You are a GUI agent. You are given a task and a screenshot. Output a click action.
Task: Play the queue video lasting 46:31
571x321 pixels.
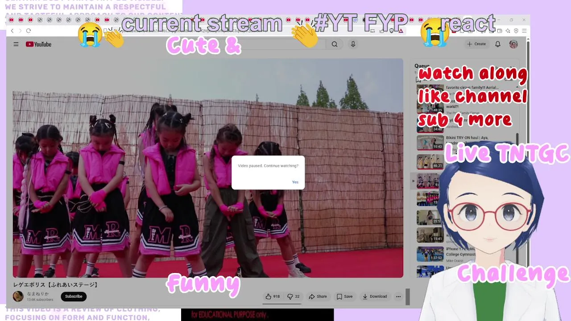click(430, 161)
